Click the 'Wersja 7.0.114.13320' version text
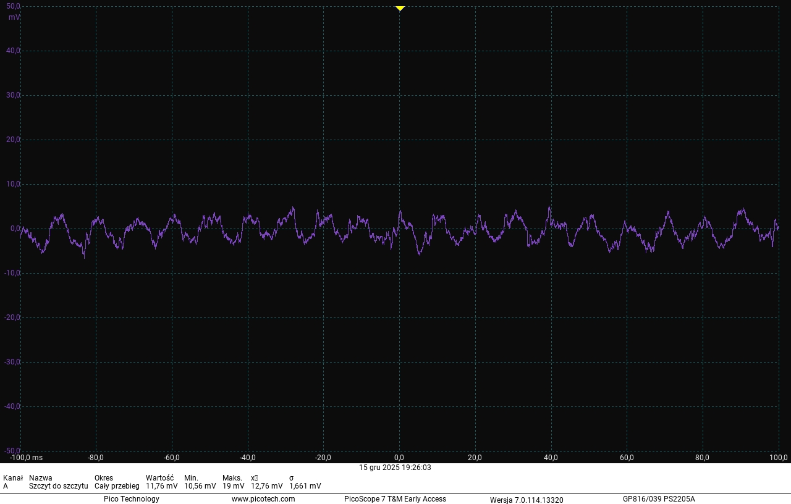 (527, 500)
